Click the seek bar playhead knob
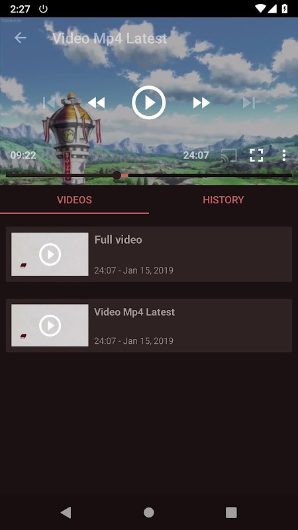 (x=117, y=175)
